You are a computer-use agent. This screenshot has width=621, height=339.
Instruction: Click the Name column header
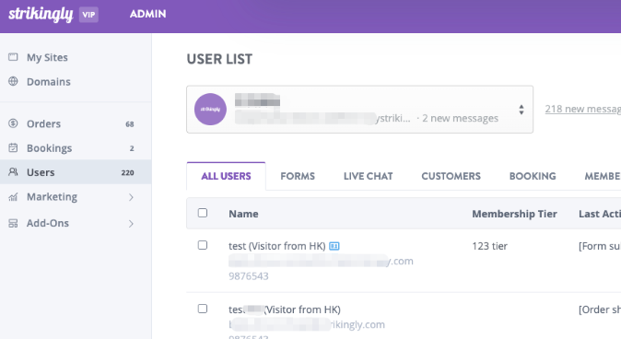tap(243, 214)
